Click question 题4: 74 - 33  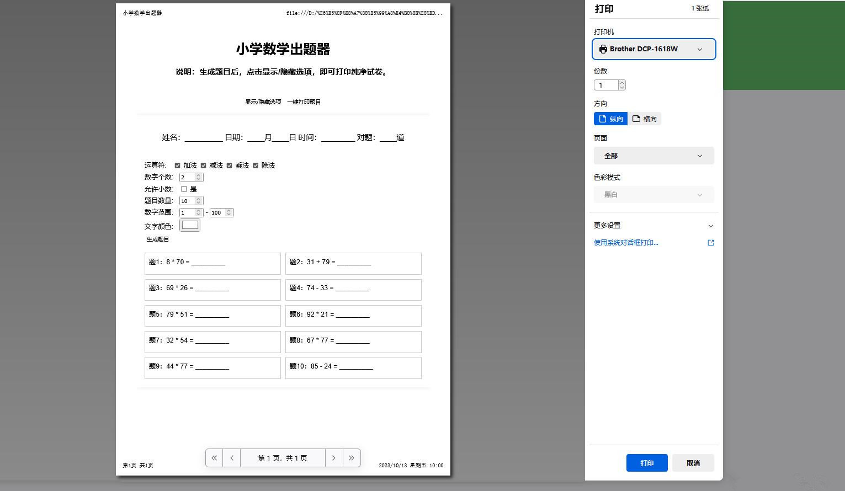pyautogui.click(x=353, y=290)
